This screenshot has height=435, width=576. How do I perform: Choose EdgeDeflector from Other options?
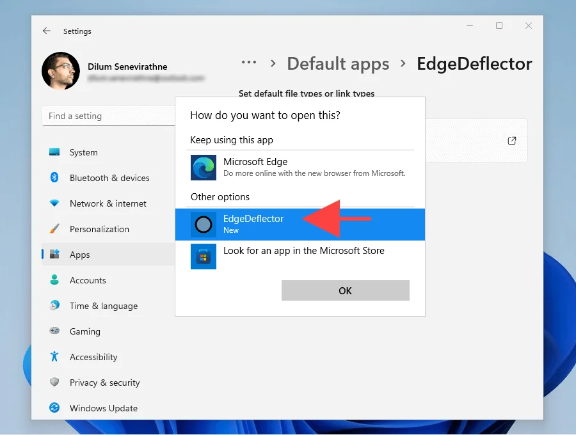300,225
